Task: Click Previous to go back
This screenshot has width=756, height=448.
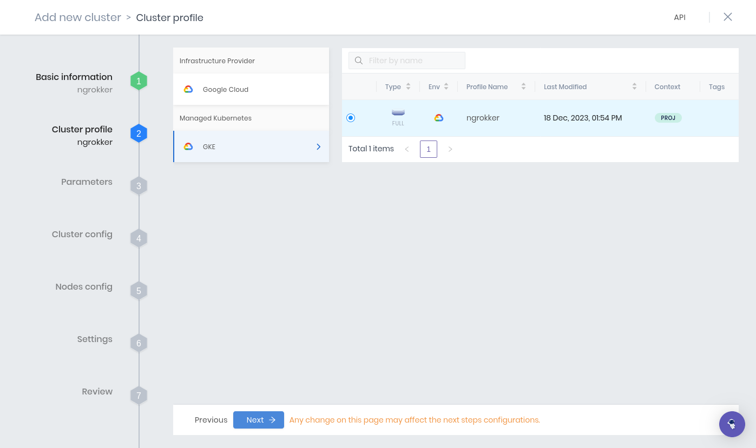Action: 211,420
